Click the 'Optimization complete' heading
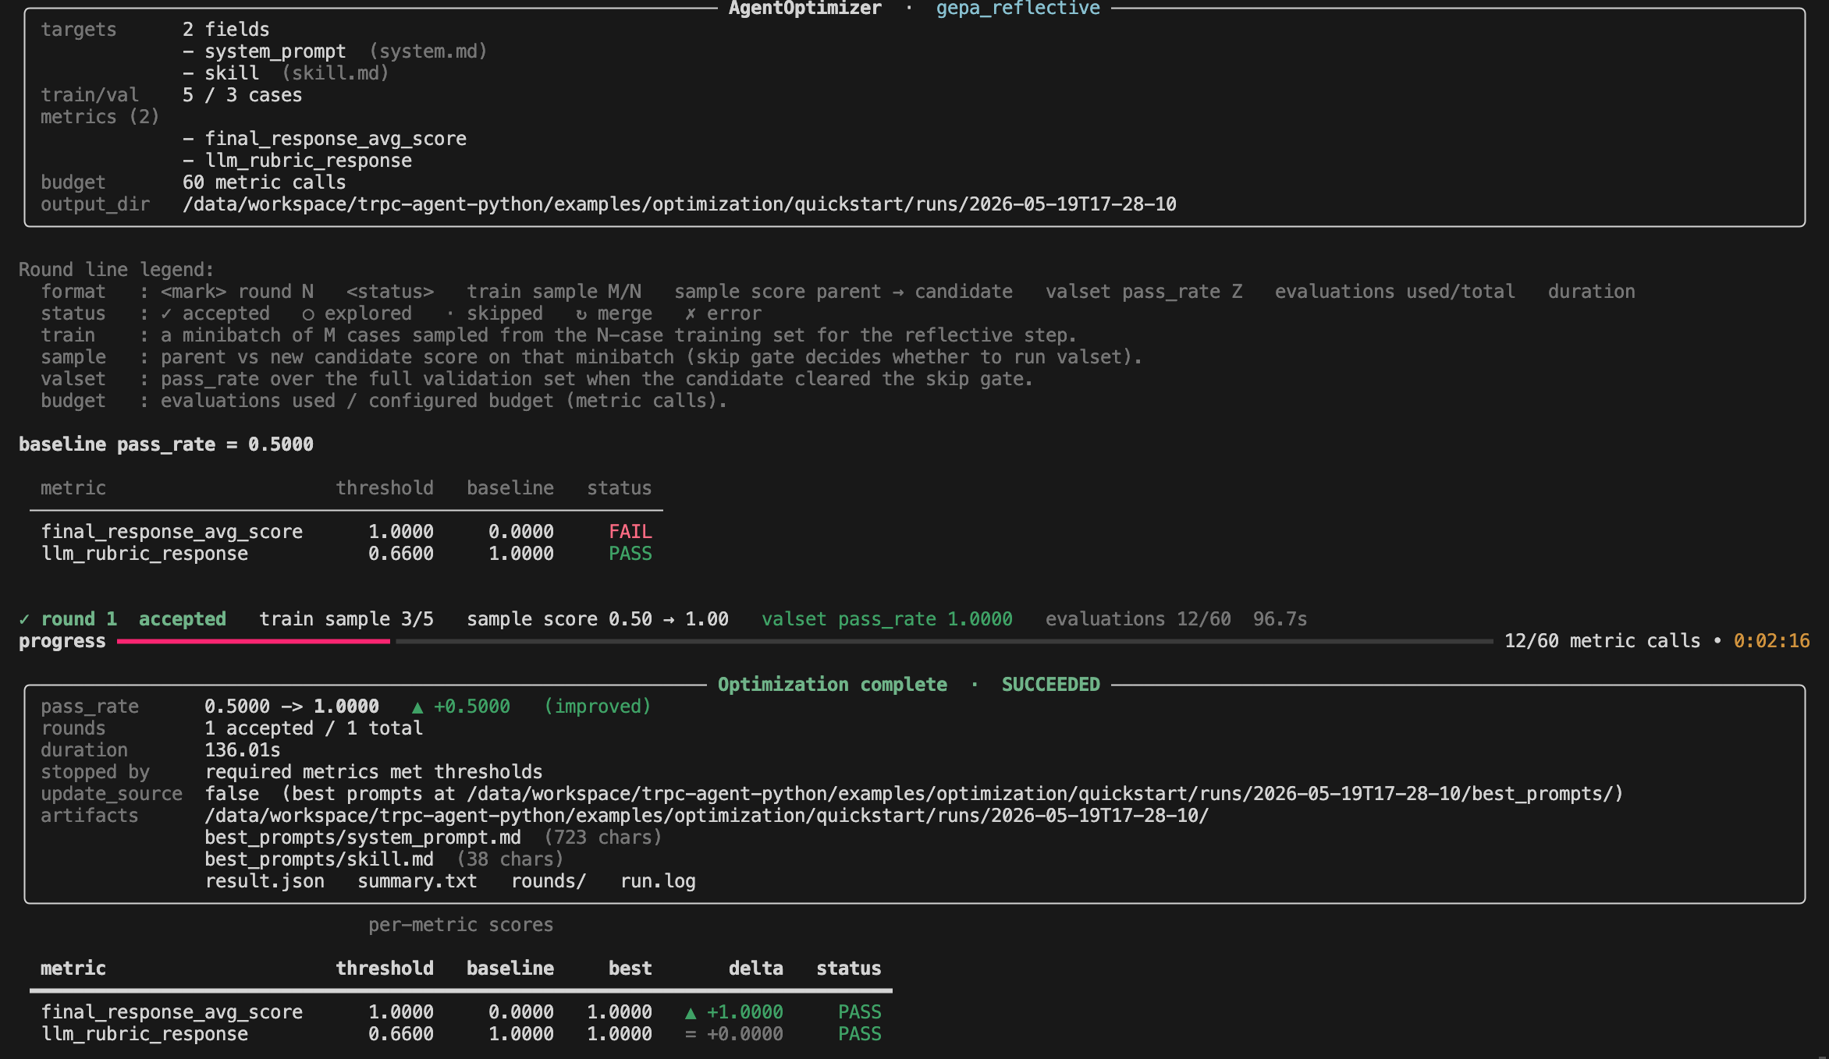 (833, 685)
